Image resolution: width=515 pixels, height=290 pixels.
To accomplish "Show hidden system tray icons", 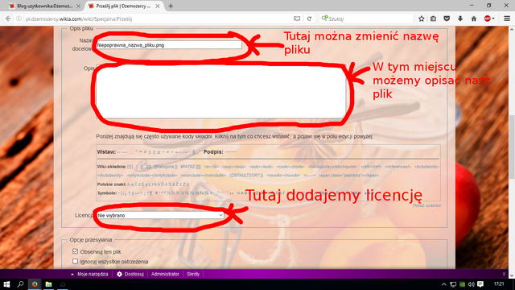I will point(443,284).
